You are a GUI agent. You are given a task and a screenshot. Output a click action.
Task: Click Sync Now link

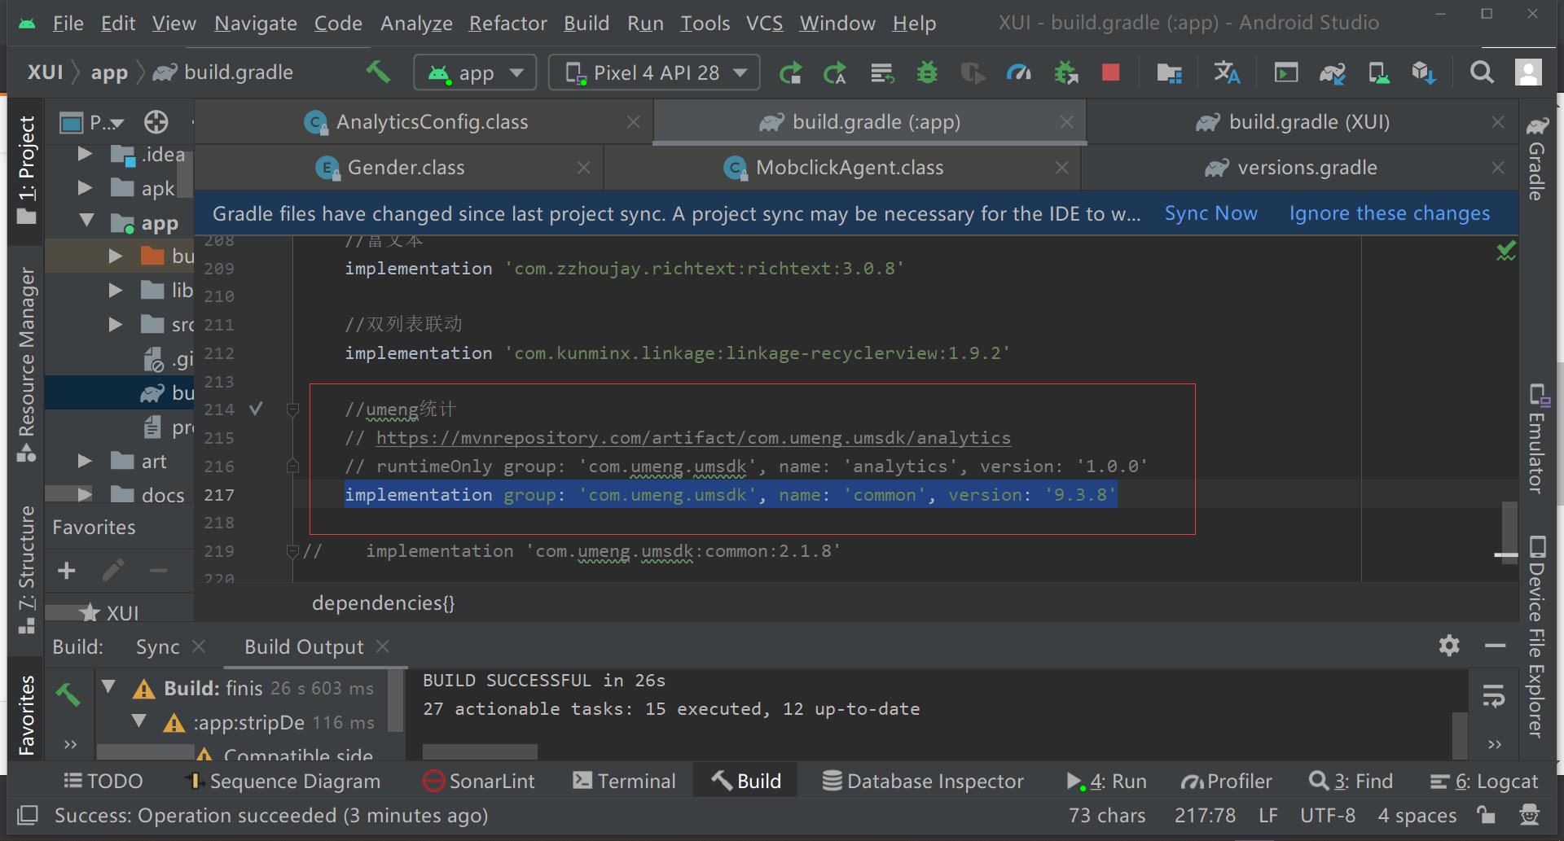(x=1210, y=213)
